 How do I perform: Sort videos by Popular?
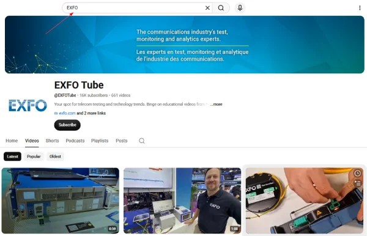34,157
